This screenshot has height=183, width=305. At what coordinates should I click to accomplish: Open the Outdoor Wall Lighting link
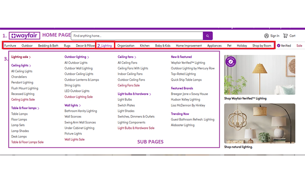click(x=78, y=68)
